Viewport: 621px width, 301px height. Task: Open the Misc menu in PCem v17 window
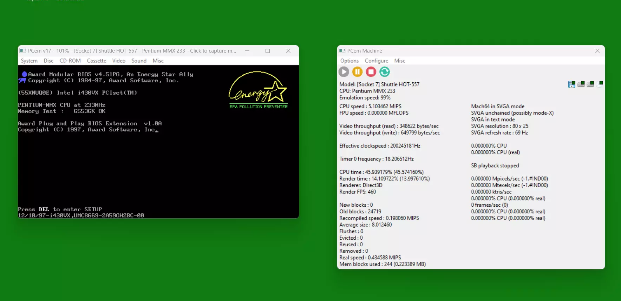pos(158,61)
